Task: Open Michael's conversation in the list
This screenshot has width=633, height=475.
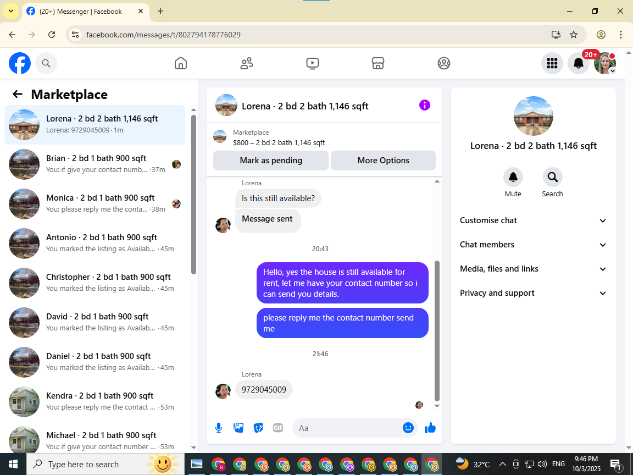Action: pos(95,438)
